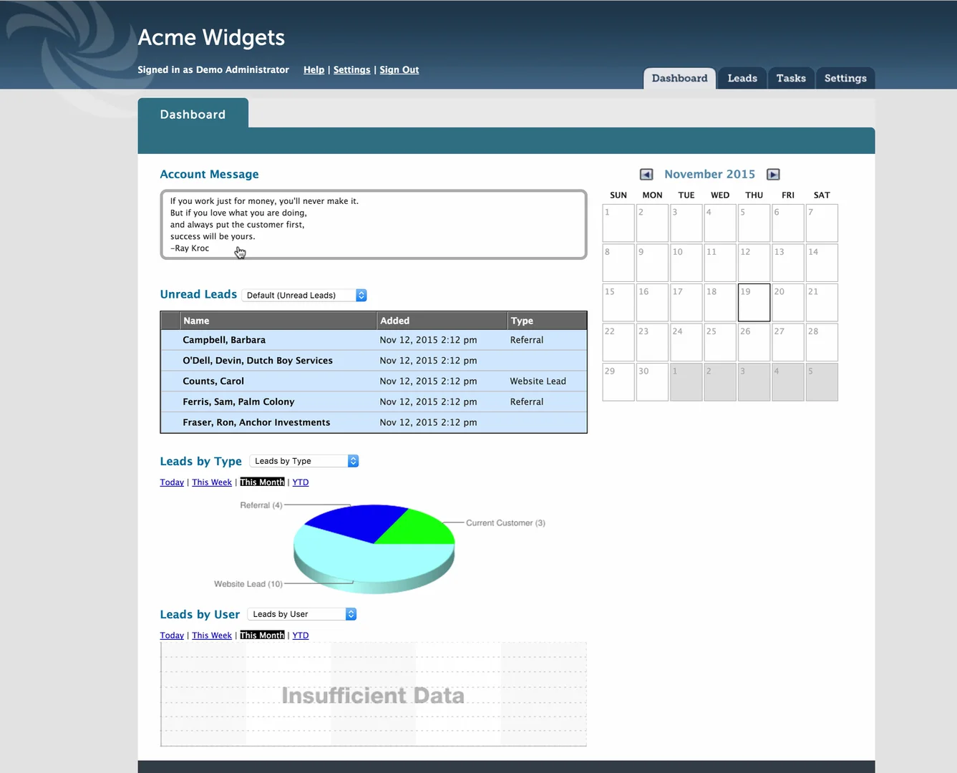Screen dimensions: 957x773
Task: Filter Leads by Type to This Week
Action: (212, 482)
